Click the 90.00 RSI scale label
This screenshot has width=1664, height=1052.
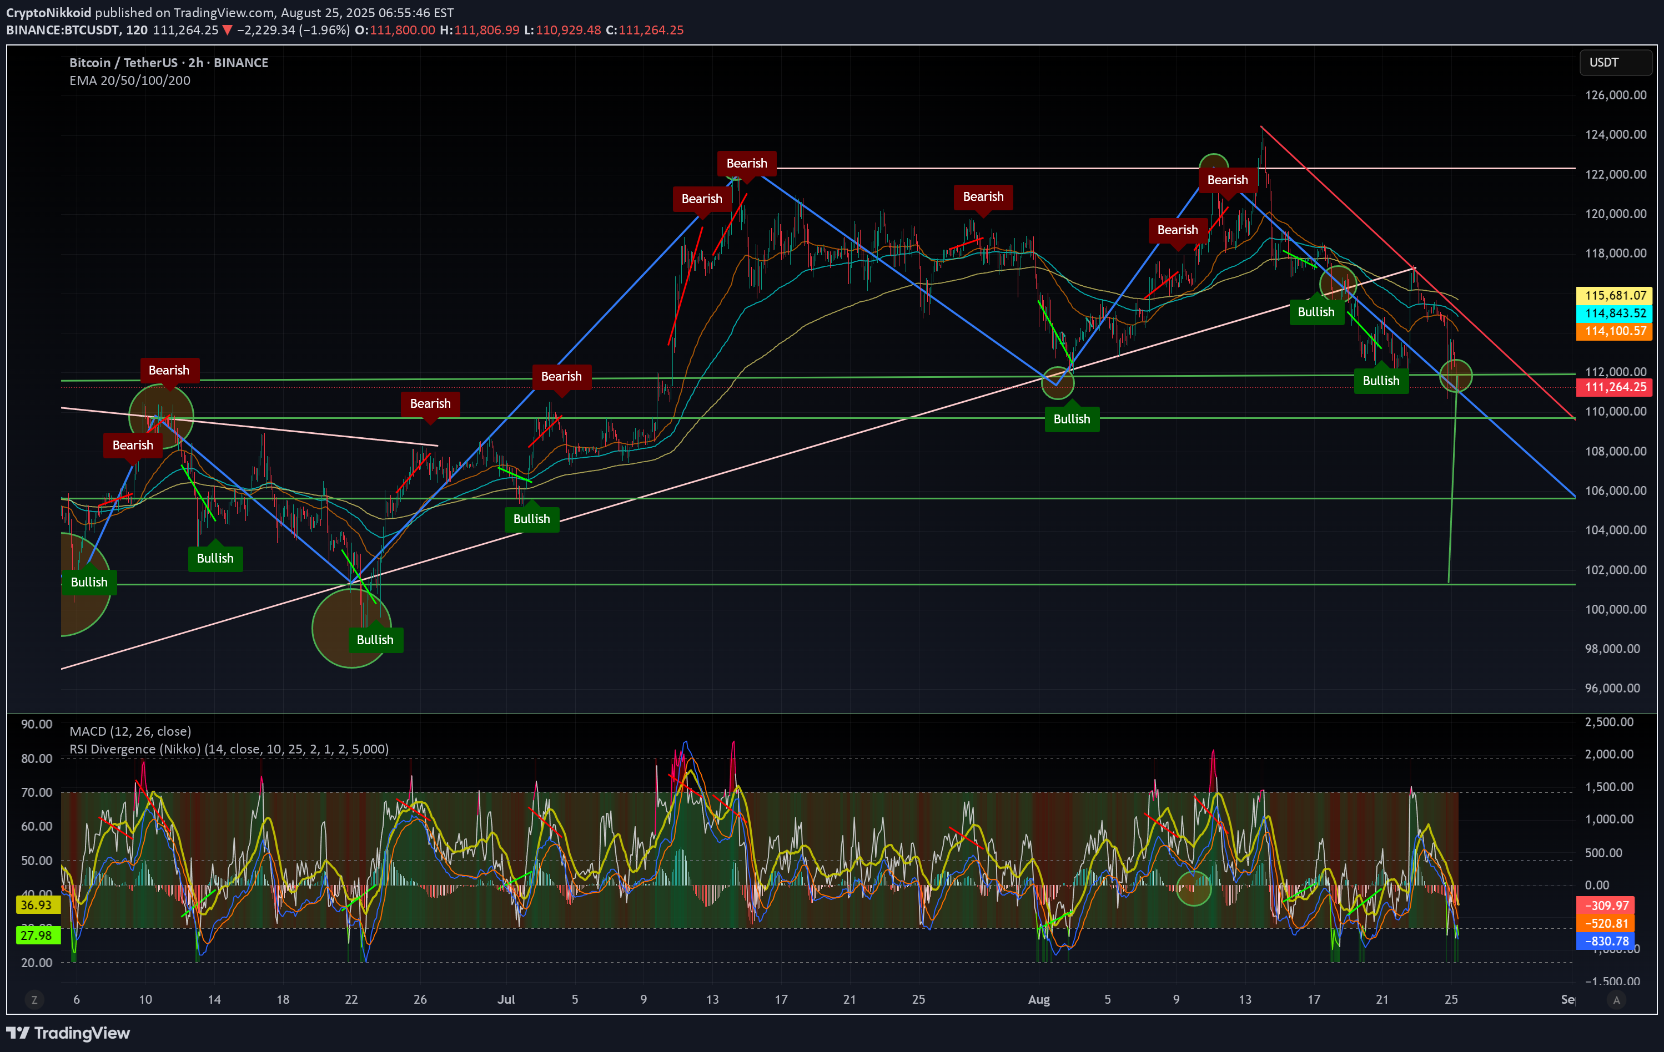click(x=37, y=724)
